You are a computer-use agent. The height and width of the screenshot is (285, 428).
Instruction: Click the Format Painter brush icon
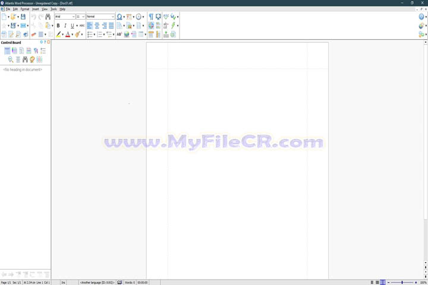coord(78,34)
